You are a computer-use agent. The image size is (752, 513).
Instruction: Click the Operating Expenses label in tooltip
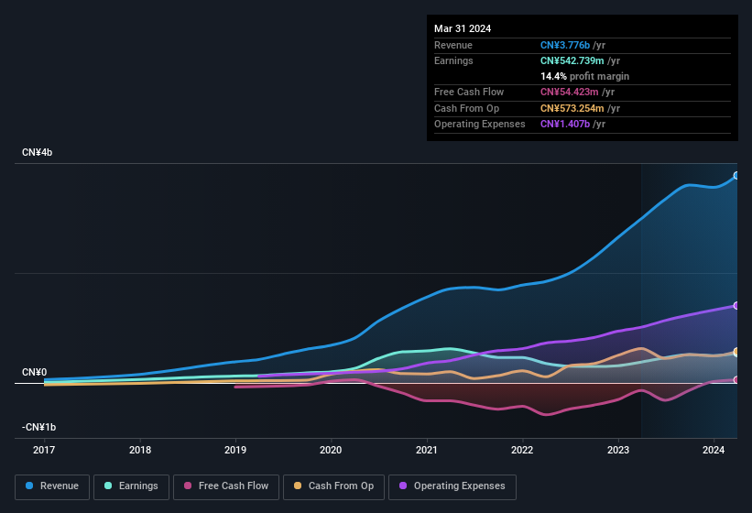(480, 124)
